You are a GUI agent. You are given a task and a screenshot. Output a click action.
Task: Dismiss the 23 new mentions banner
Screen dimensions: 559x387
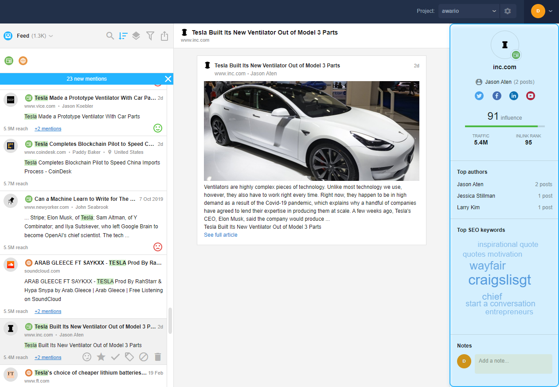(168, 79)
